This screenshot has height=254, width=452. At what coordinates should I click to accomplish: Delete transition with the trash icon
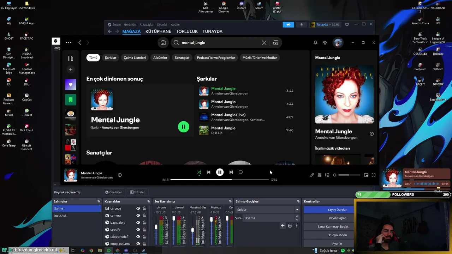coord(290,225)
